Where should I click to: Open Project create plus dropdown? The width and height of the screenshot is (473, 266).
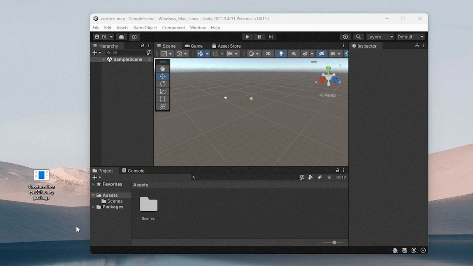[x=97, y=178]
